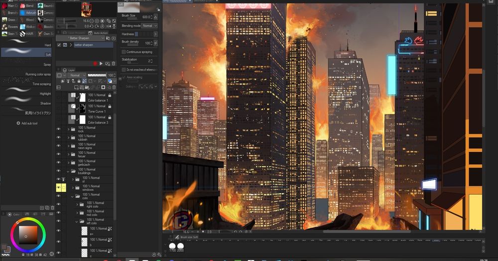Viewport: 498px width, 261px height.
Task: Click the Brush Size value field
Action: [x=145, y=17]
